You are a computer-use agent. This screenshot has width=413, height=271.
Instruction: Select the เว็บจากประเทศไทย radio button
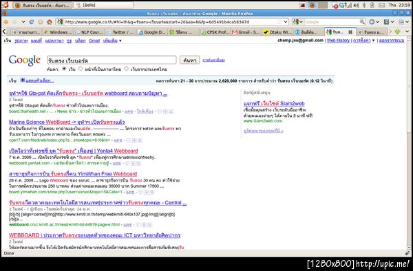coord(126,68)
